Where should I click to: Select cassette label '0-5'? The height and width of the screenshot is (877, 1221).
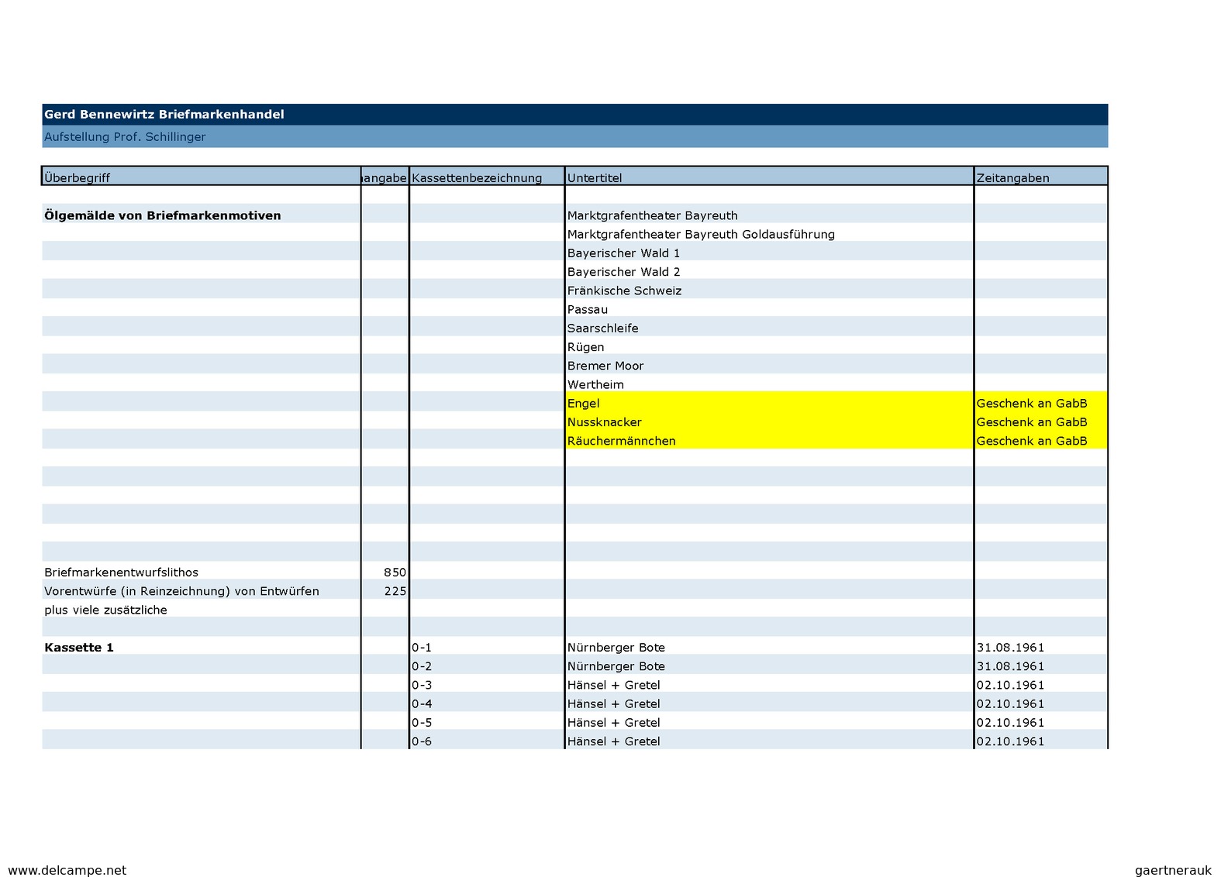point(422,723)
